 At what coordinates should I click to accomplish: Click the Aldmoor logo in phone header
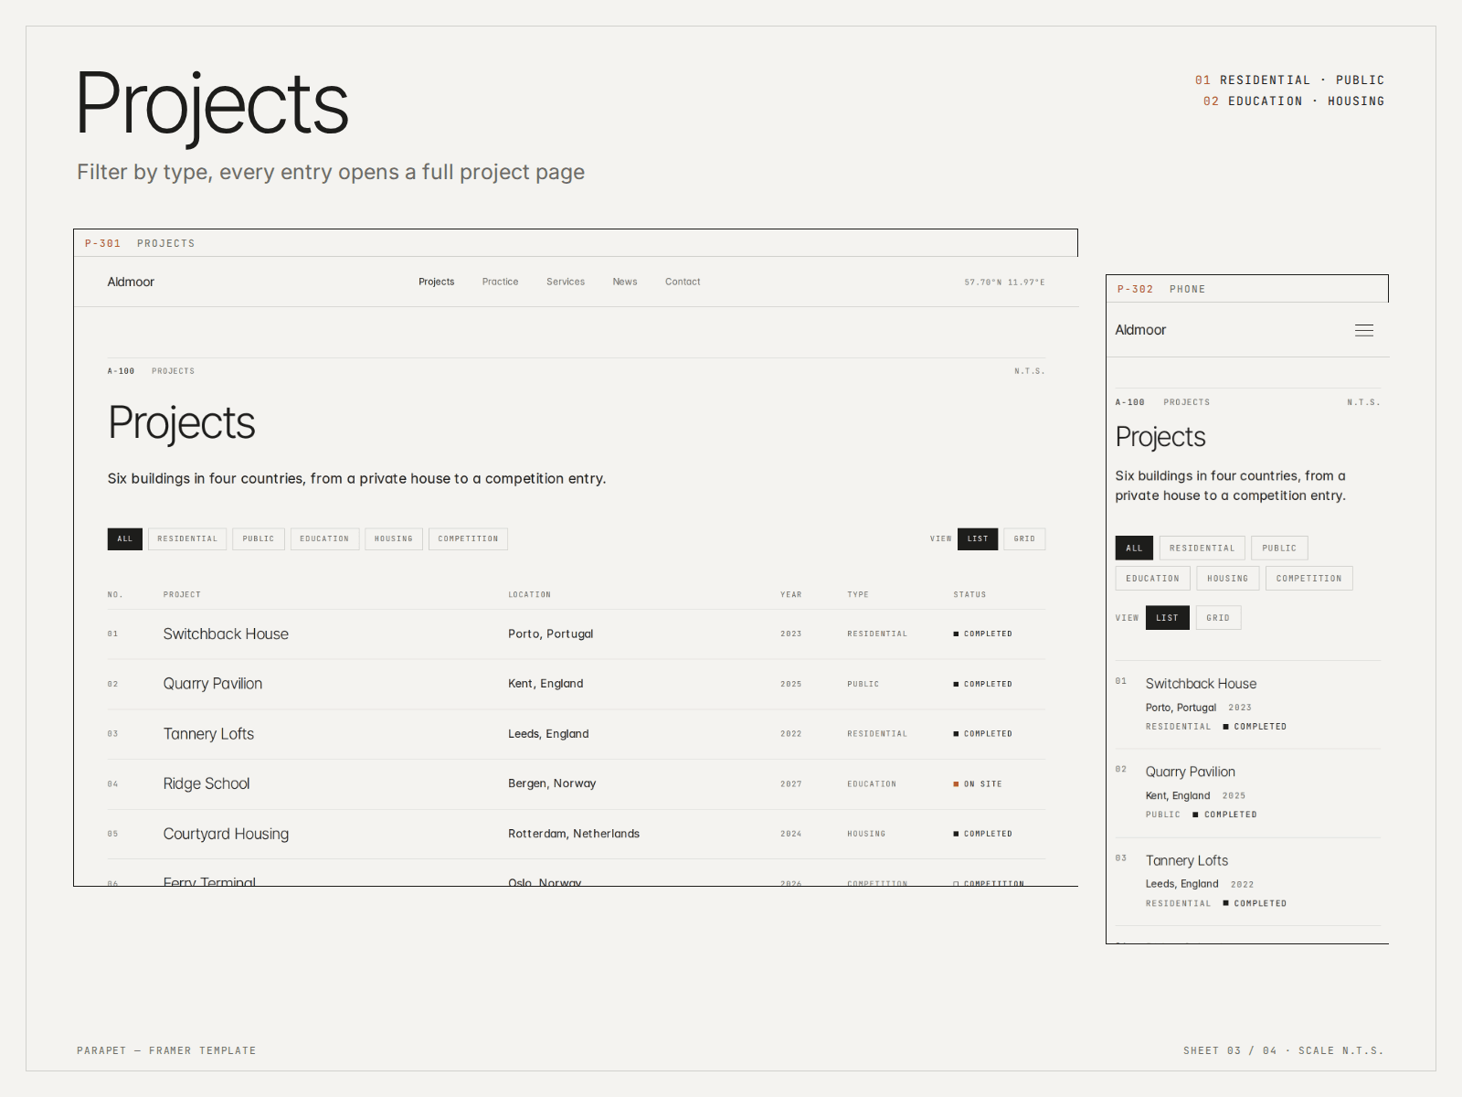tap(1140, 330)
